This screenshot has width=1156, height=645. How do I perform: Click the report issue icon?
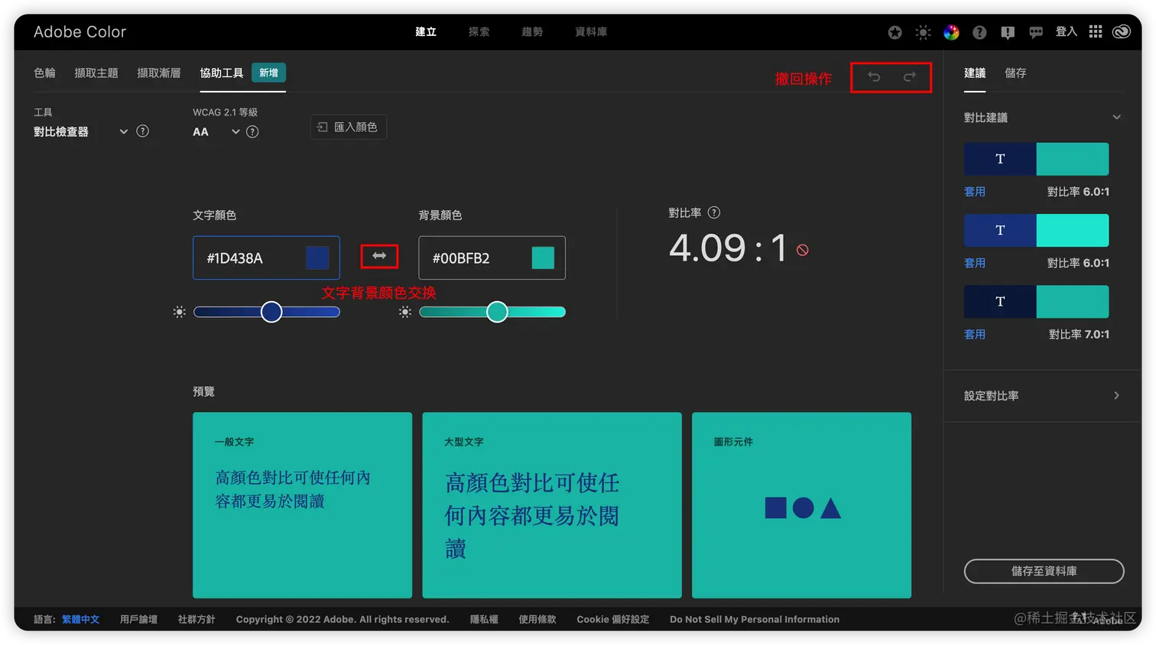(x=1008, y=32)
